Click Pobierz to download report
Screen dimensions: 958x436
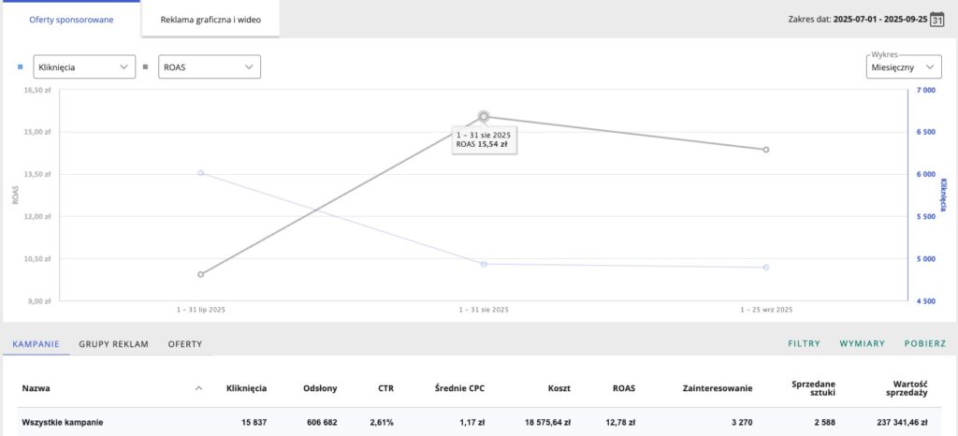pos(924,344)
